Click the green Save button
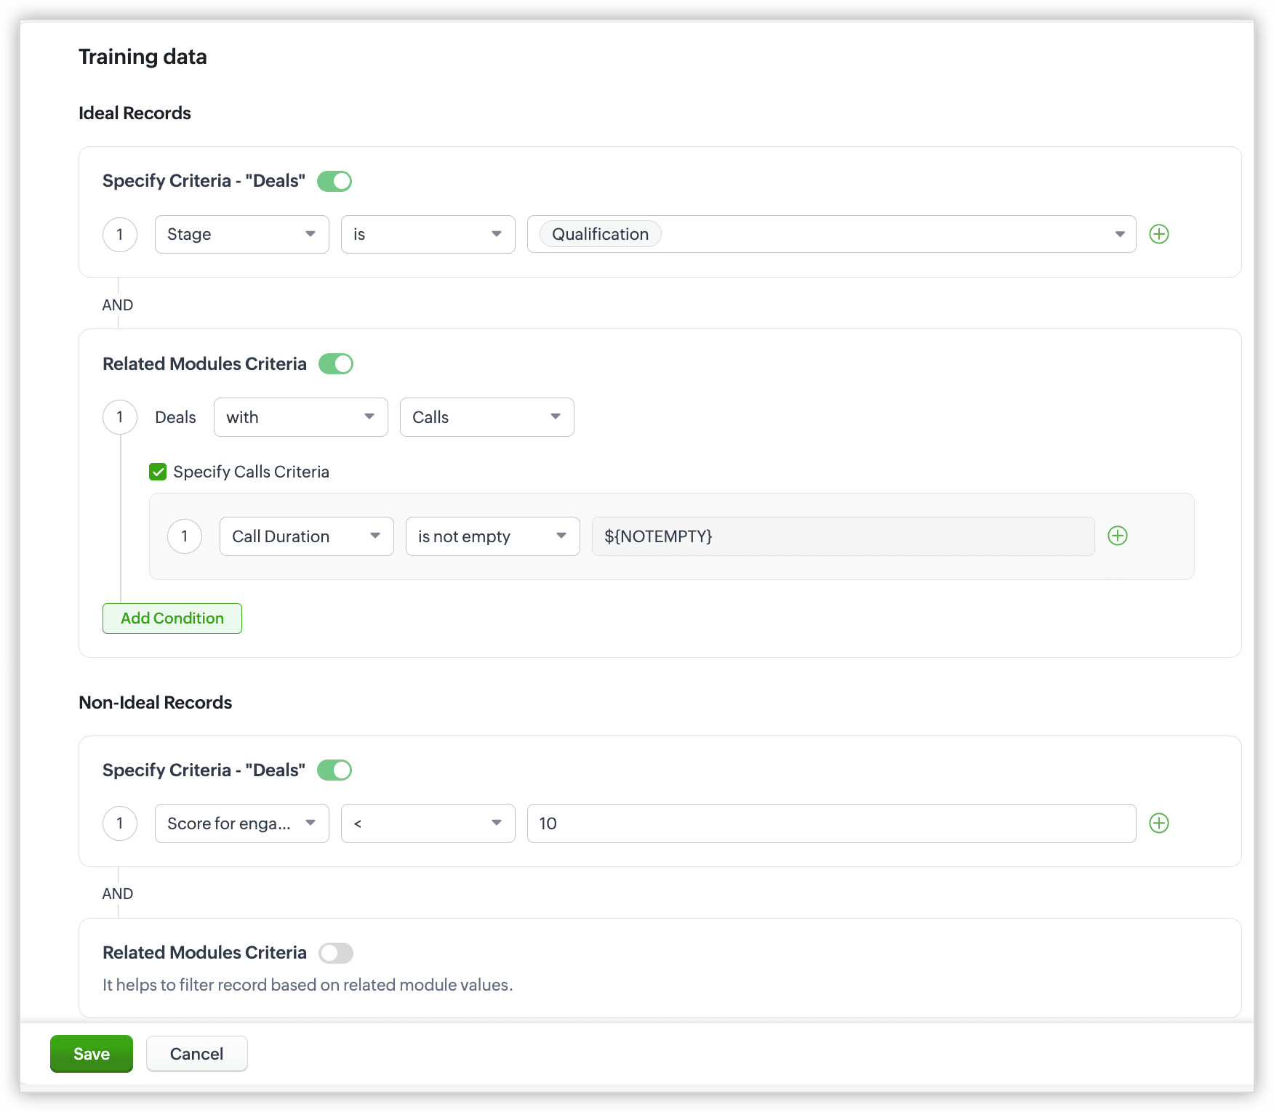 (92, 1054)
